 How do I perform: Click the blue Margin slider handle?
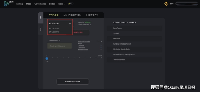[x=47, y=58]
